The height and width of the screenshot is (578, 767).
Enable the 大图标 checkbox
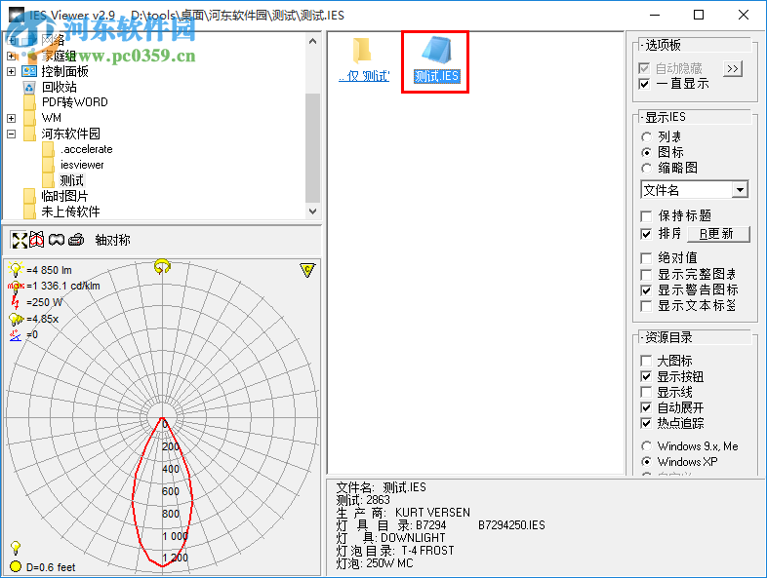[x=646, y=361]
